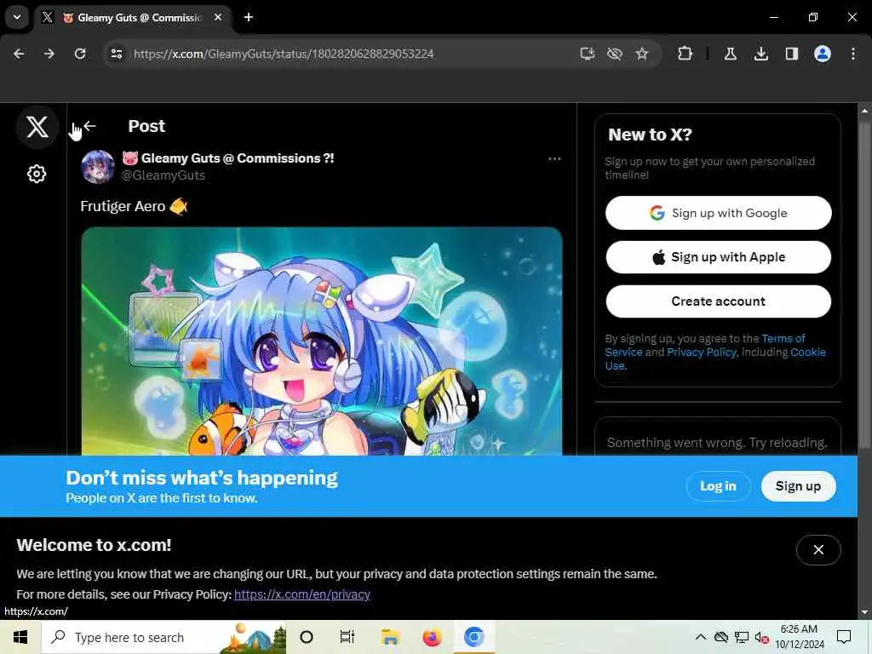Open the Windows Start button

click(20, 637)
